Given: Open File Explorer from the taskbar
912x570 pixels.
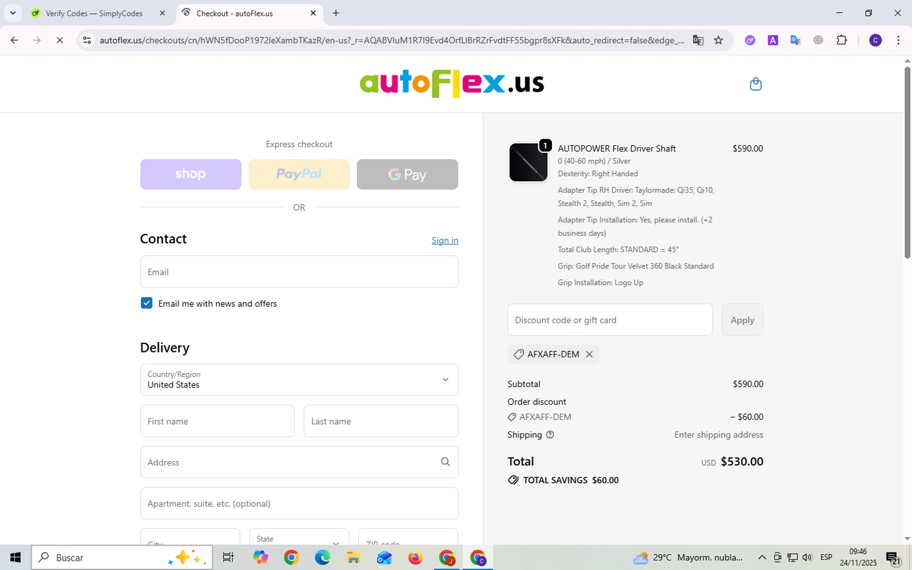Looking at the screenshot, I should click(353, 557).
